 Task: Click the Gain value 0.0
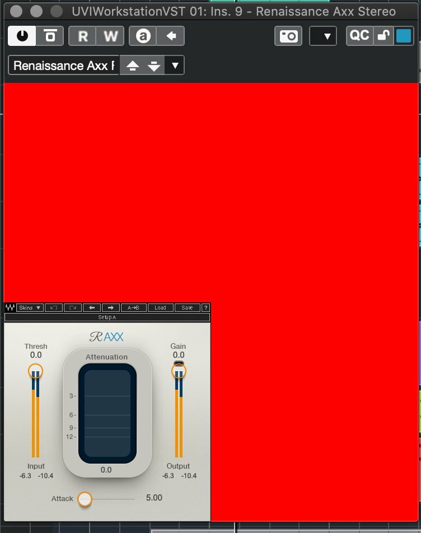[x=179, y=355]
